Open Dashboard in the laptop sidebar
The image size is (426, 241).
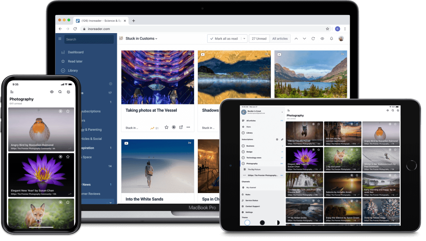[x=76, y=52]
